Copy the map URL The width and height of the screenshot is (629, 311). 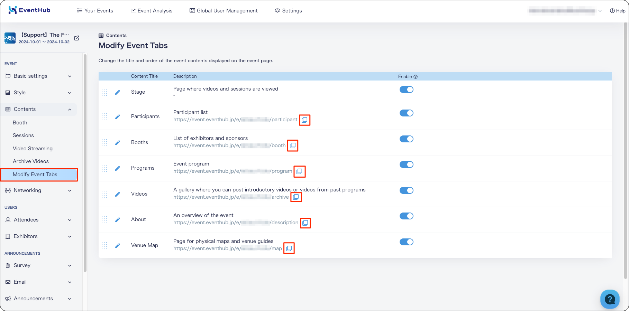(x=289, y=248)
